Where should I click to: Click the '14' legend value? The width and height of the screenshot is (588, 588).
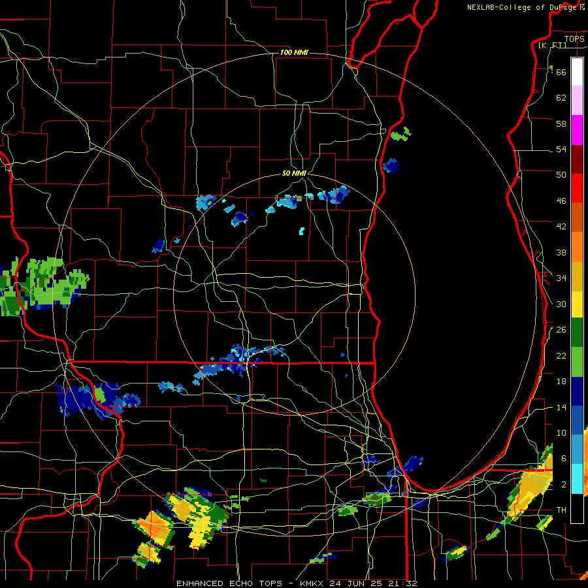click(x=561, y=407)
